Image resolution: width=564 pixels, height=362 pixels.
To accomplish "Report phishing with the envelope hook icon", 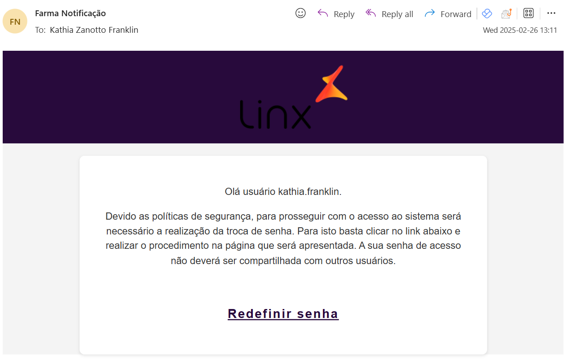I will (507, 13).
